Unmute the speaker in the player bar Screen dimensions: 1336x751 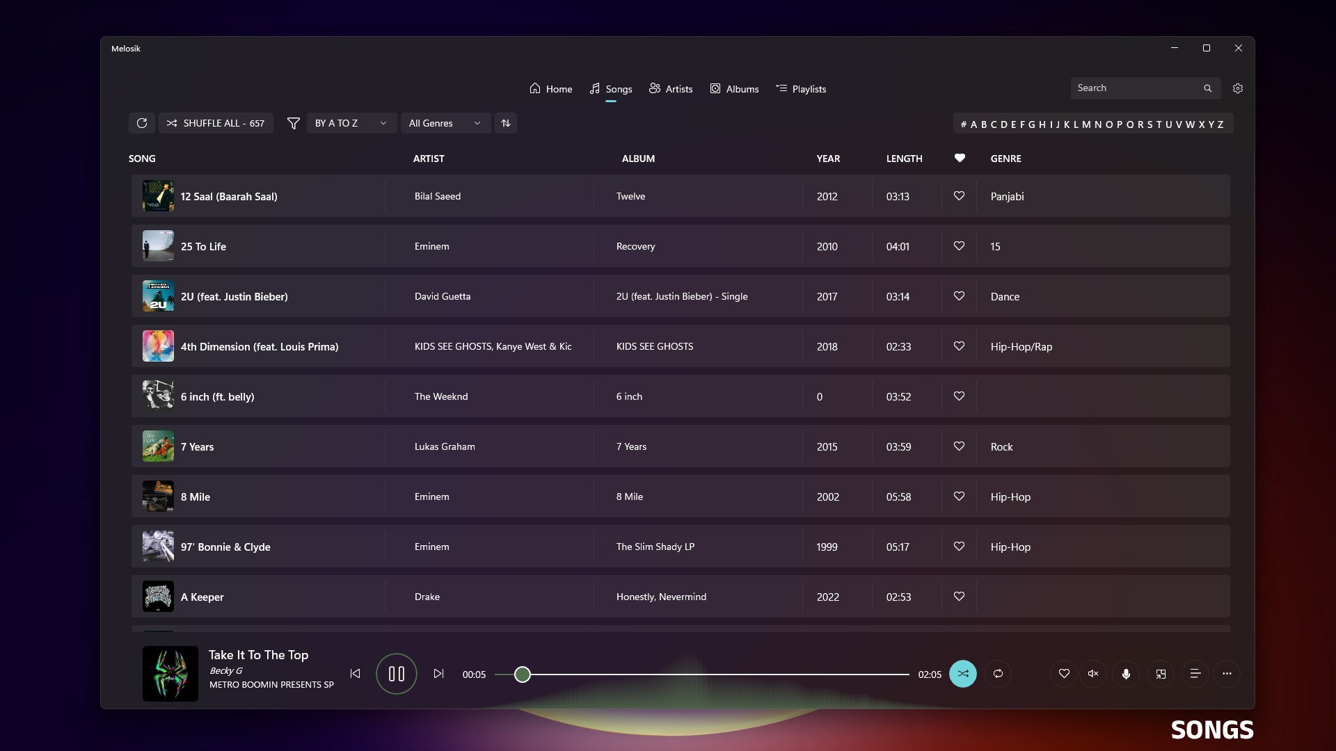[x=1092, y=674]
